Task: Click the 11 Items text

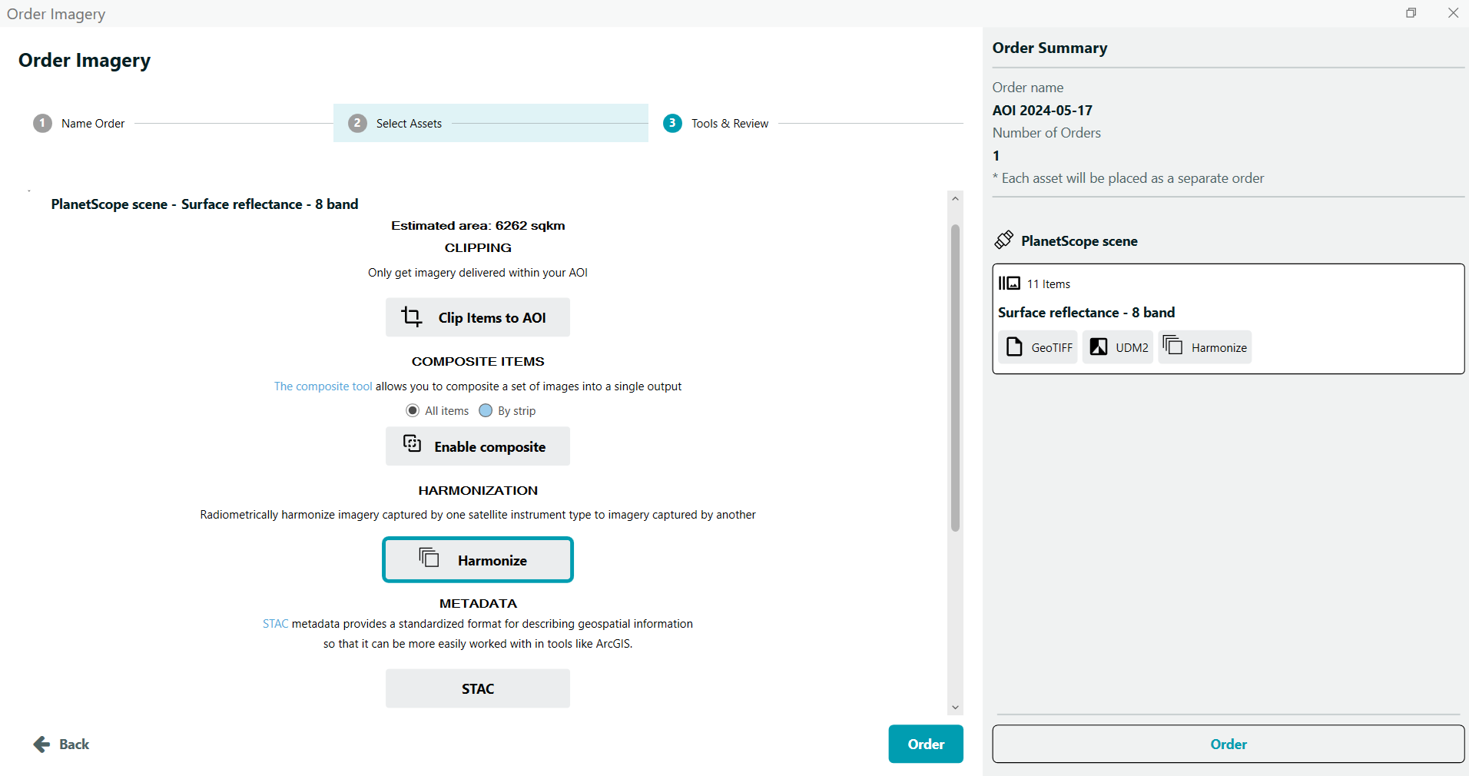Action: (x=1049, y=284)
